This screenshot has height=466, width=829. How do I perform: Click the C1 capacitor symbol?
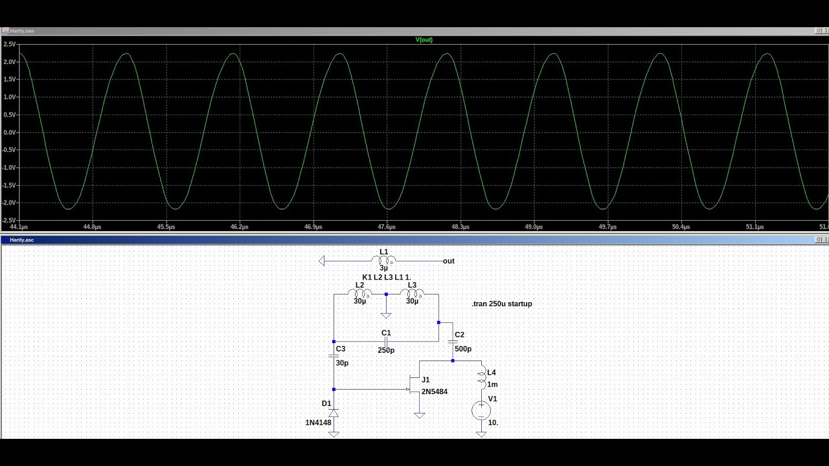tap(386, 341)
